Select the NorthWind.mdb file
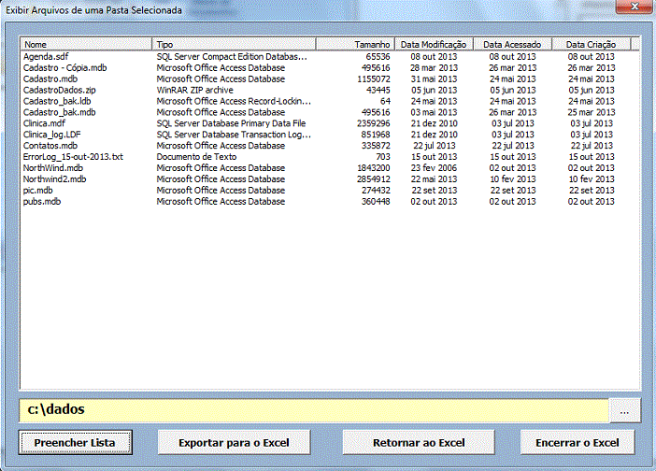 [x=52, y=167]
